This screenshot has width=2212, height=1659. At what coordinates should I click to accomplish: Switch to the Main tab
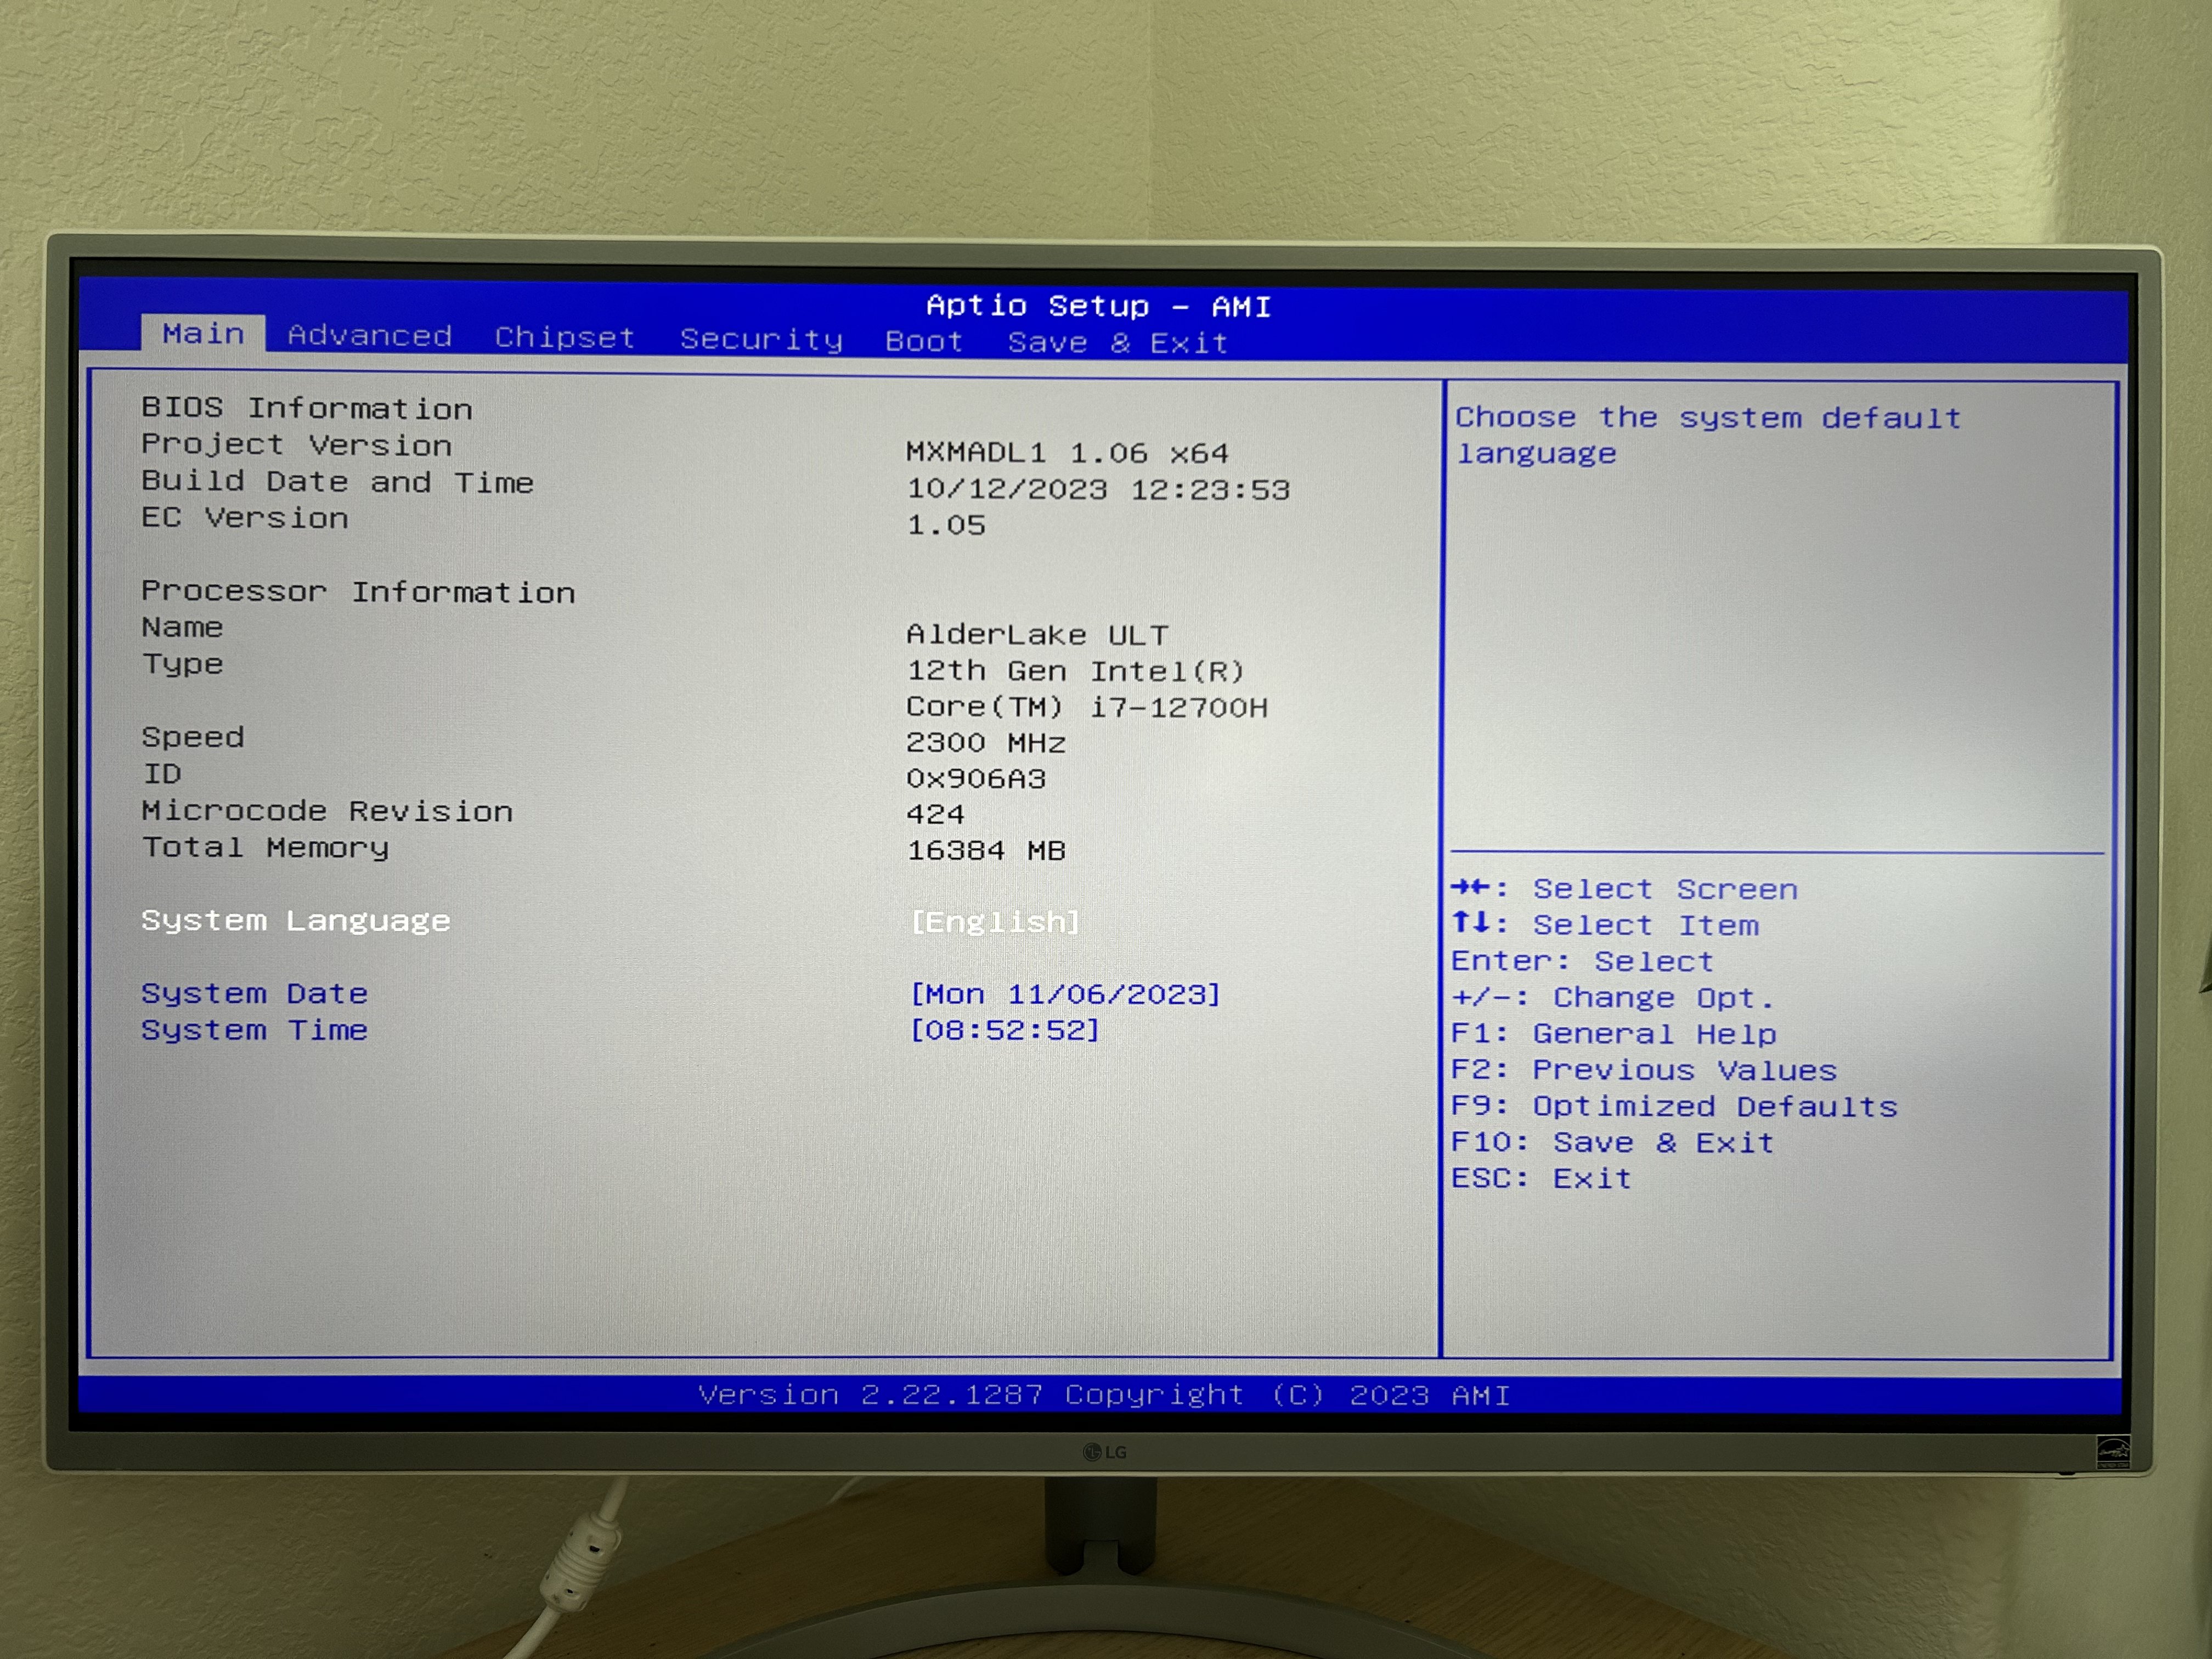click(x=203, y=333)
